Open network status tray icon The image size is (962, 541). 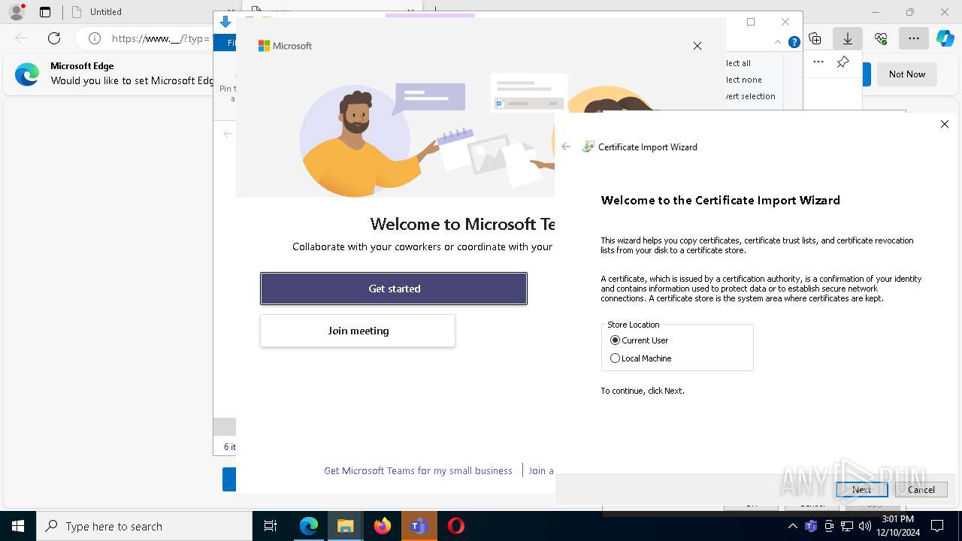click(847, 526)
